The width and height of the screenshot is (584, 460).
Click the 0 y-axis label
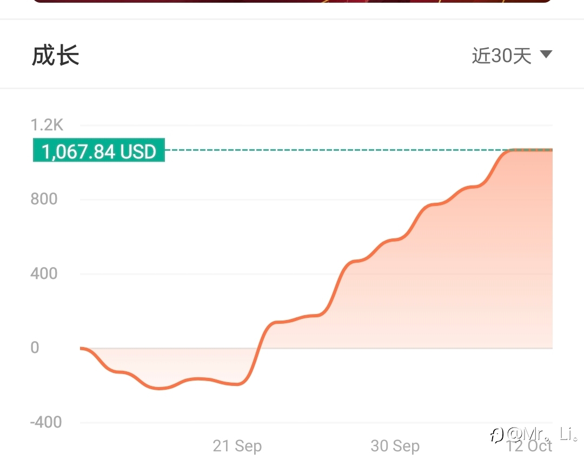point(35,348)
